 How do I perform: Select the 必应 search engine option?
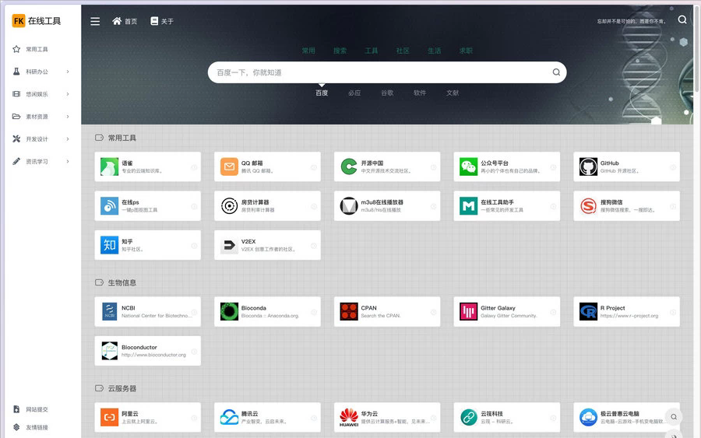tap(354, 93)
